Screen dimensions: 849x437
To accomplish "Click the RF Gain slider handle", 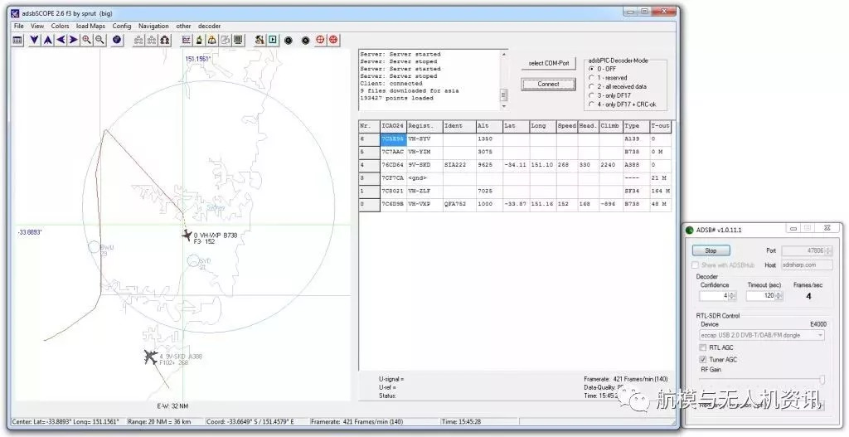I will point(822,379).
